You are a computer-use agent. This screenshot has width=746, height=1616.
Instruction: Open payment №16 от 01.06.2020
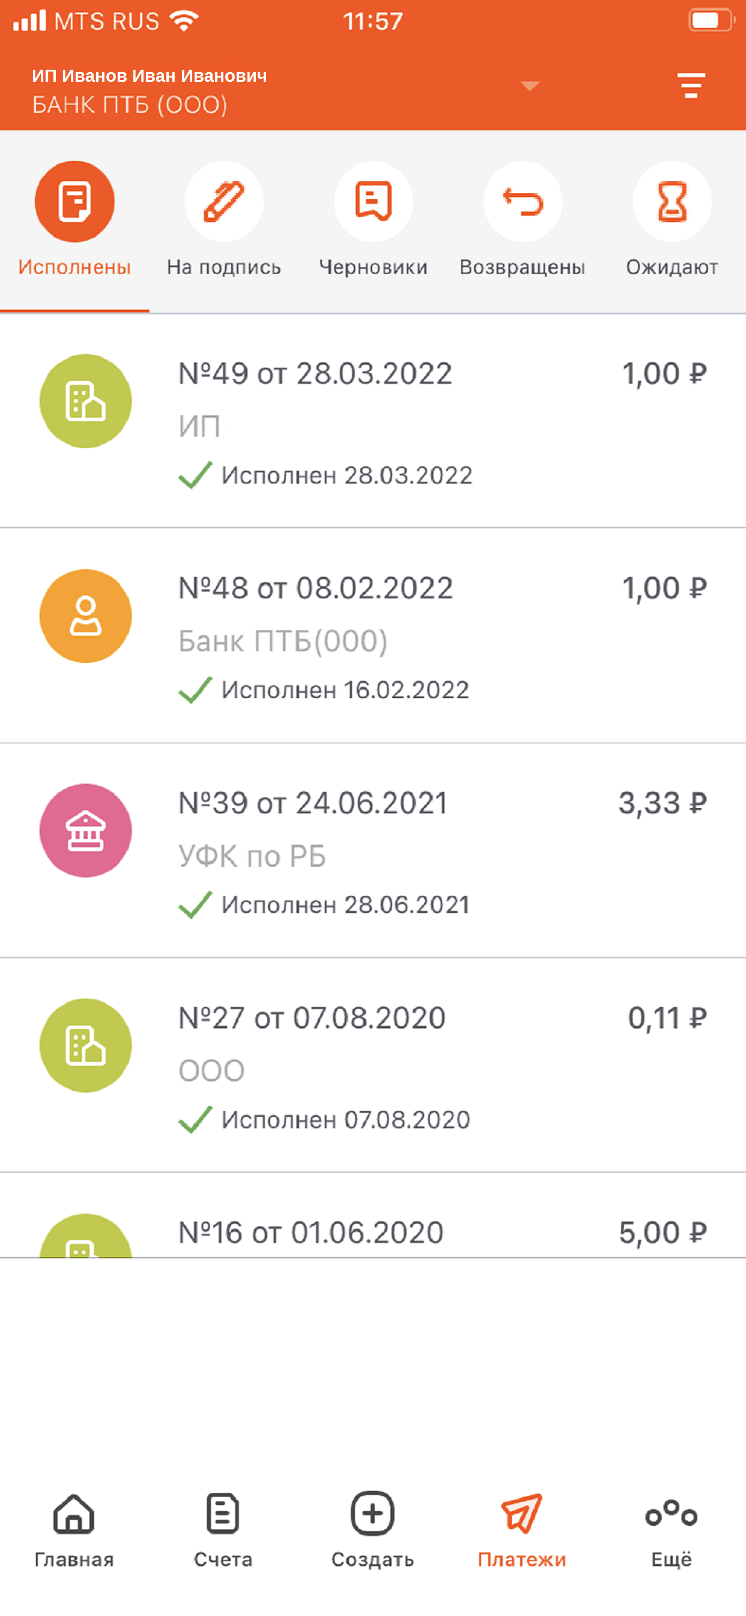(373, 1216)
